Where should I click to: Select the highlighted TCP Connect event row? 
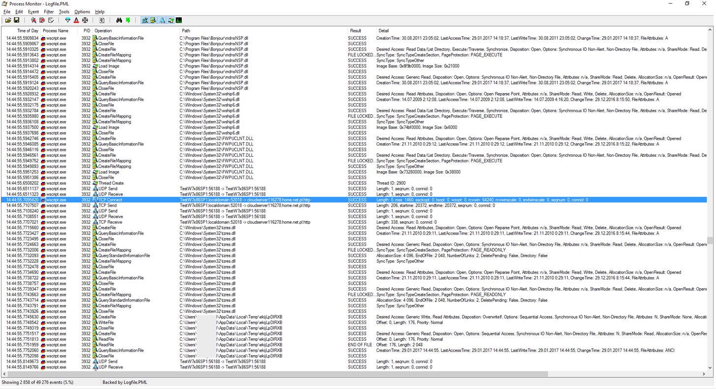246,200
